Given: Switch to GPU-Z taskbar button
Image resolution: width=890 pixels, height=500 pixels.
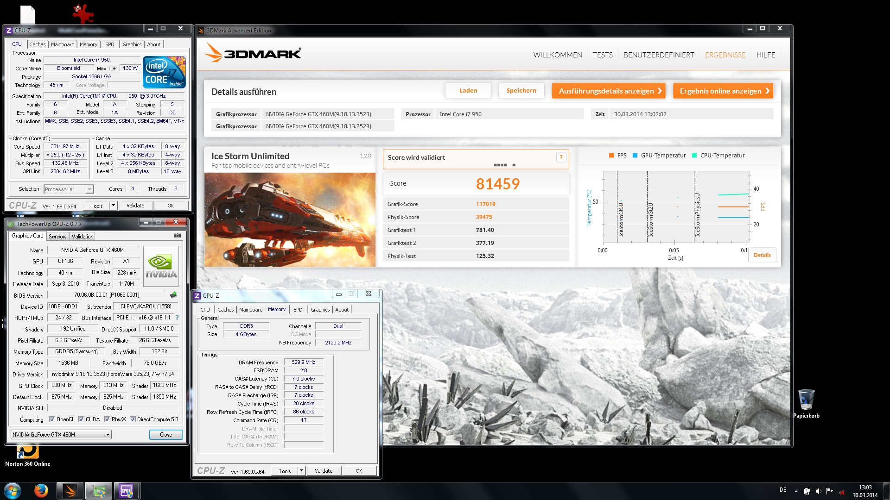Looking at the screenshot, I should (98, 491).
